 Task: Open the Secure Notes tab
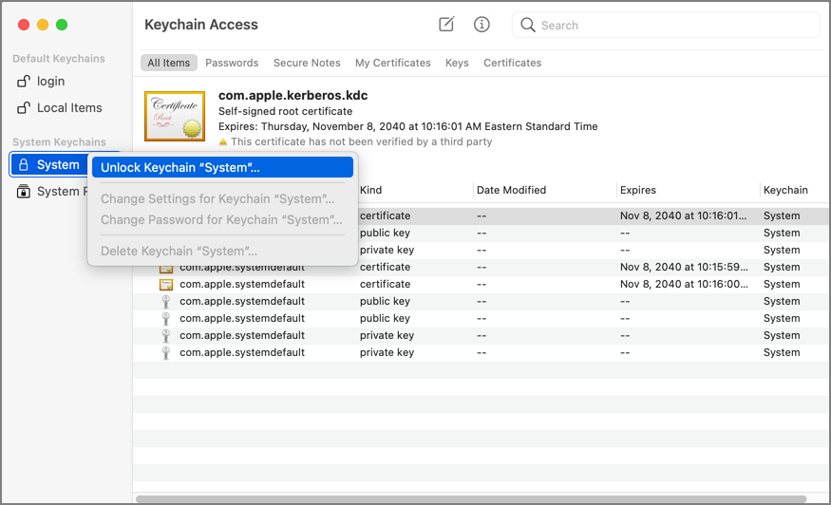point(307,63)
